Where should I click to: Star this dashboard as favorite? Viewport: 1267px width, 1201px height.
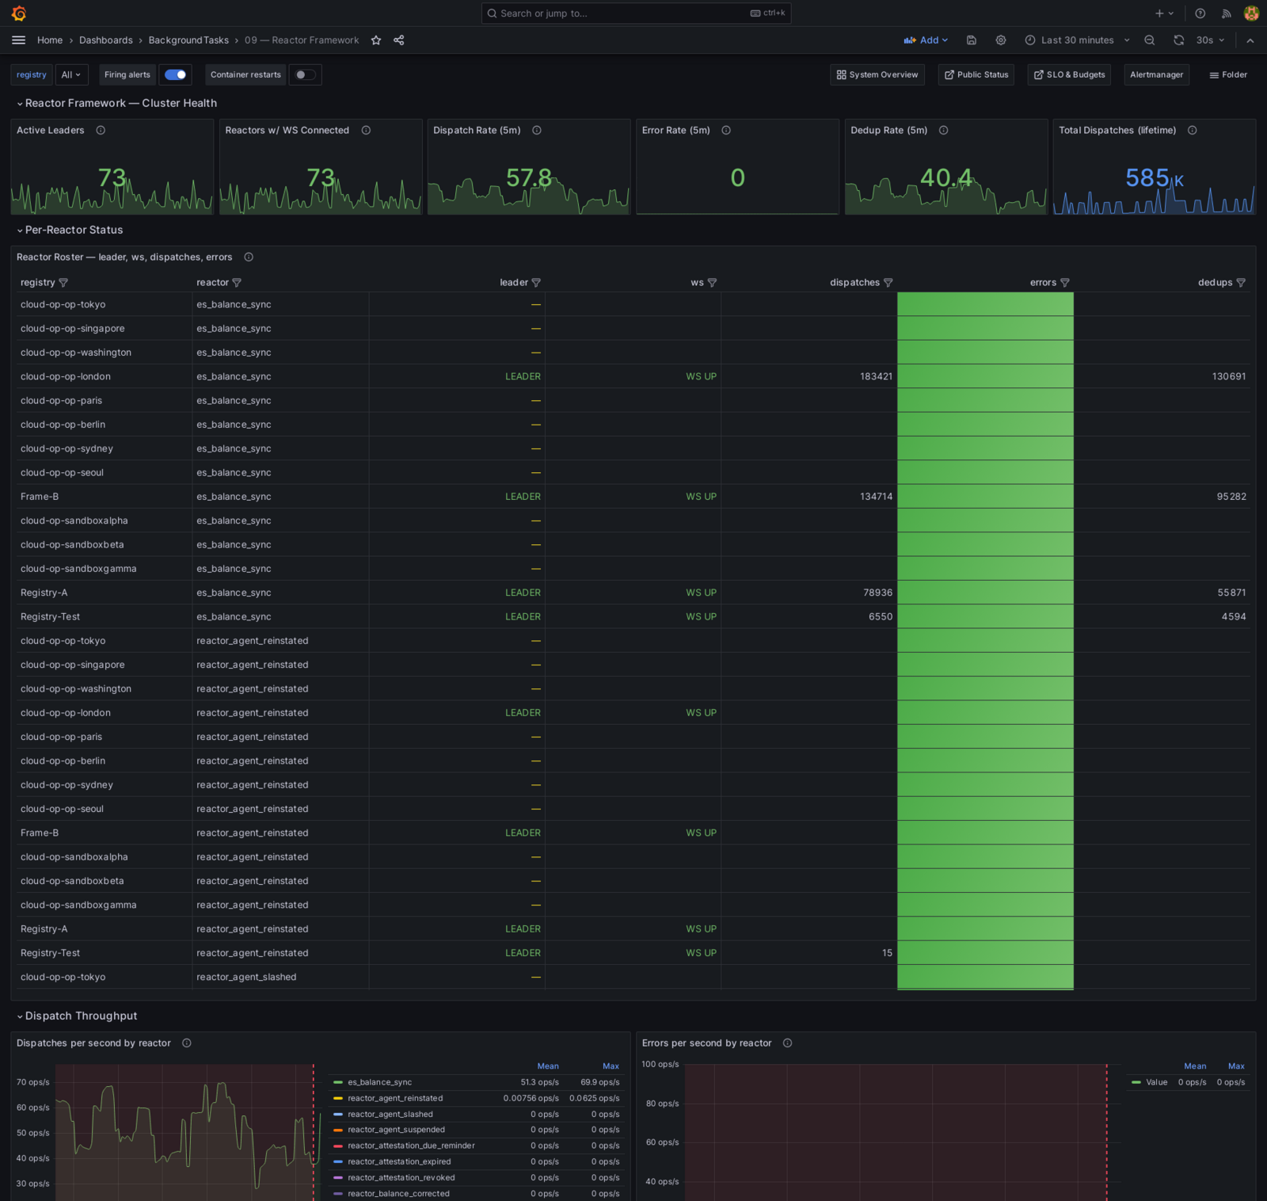(x=376, y=40)
